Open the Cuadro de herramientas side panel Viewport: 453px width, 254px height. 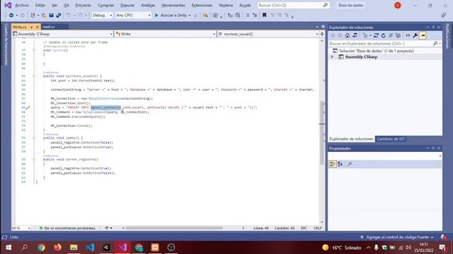point(6,44)
